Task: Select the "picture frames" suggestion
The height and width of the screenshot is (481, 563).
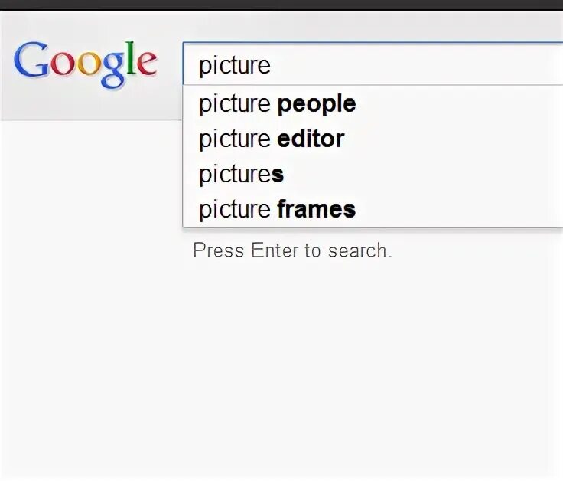Action: click(x=277, y=210)
